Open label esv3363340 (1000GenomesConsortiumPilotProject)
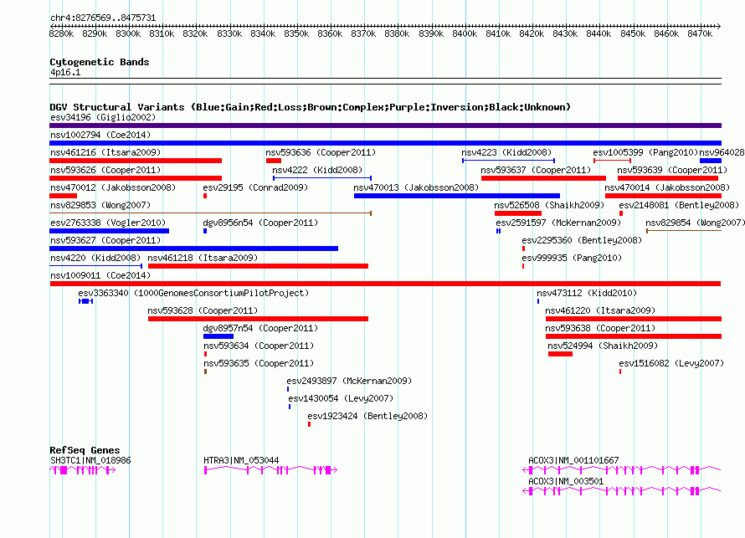Viewport: 745px width, 538px height. (193, 293)
